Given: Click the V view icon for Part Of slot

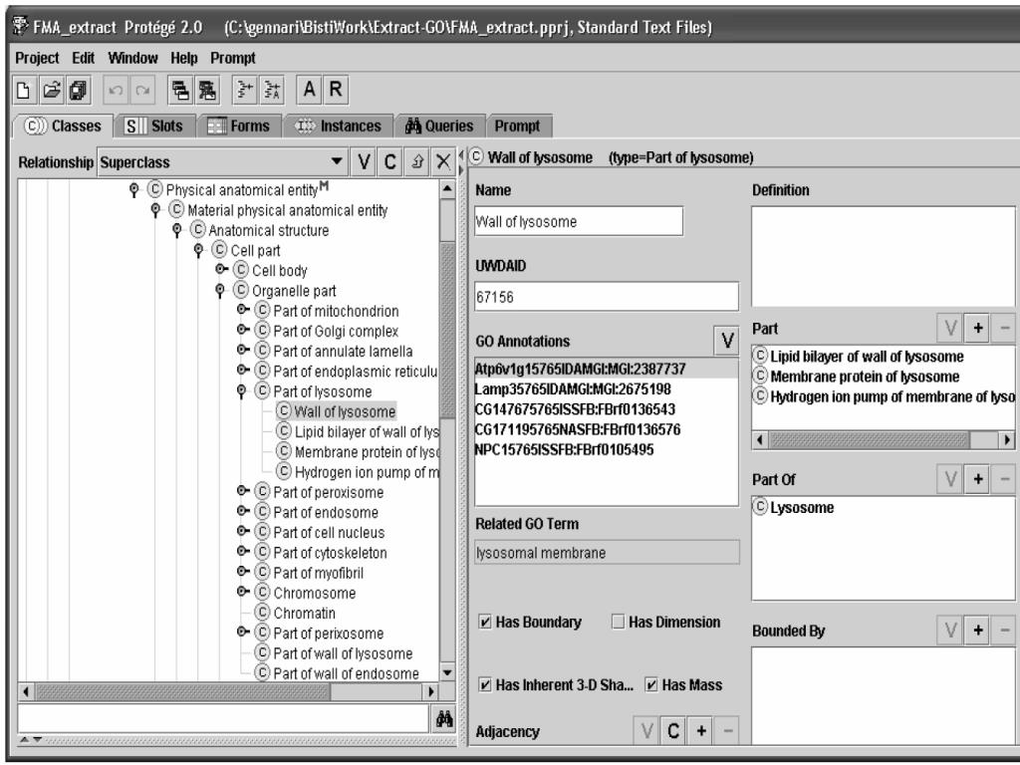Looking at the screenshot, I should [x=950, y=479].
